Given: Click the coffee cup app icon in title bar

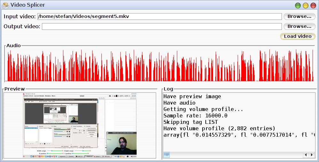Looking at the screenshot, I should 5,5.
